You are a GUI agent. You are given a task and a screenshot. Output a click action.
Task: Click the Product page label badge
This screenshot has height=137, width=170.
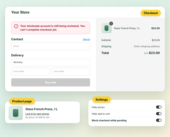[x=22, y=101]
